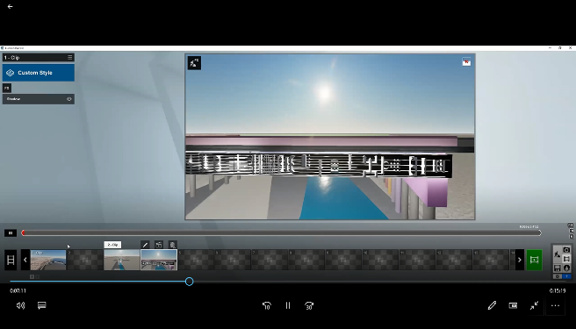Viewport: 576px width, 329px height.
Task: Skip forward 30 seconds in video
Action: (x=309, y=305)
